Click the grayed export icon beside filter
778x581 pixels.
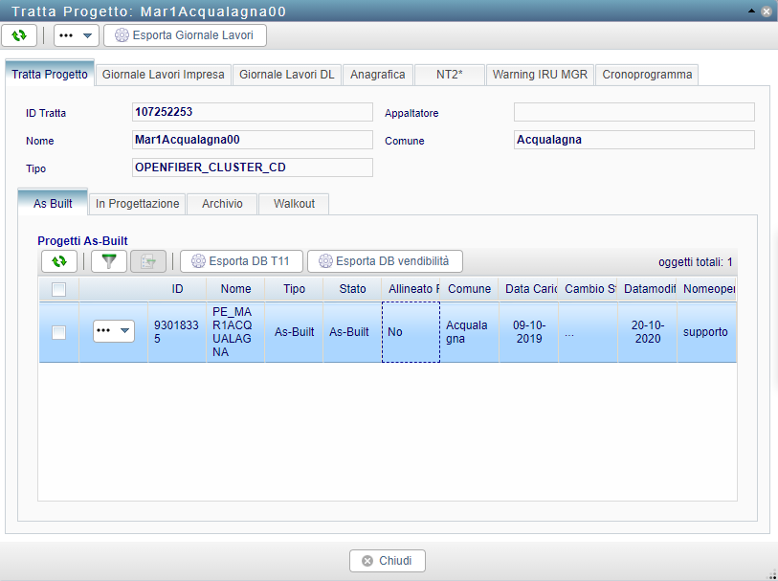(x=148, y=260)
